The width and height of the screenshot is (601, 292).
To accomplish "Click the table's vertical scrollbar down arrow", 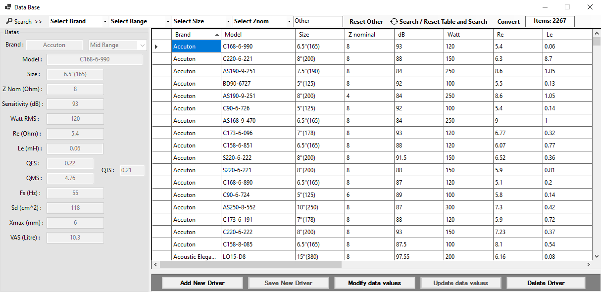I will (x=597, y=256).
